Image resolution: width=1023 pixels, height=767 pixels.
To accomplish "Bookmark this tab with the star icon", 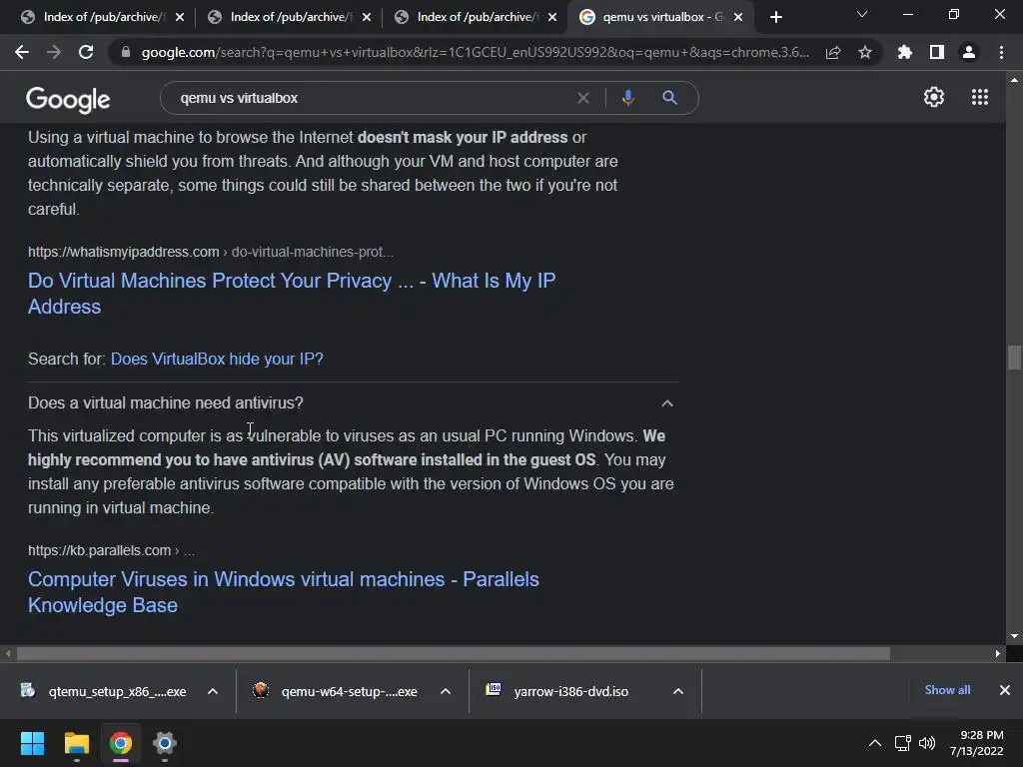I will 865,52.
